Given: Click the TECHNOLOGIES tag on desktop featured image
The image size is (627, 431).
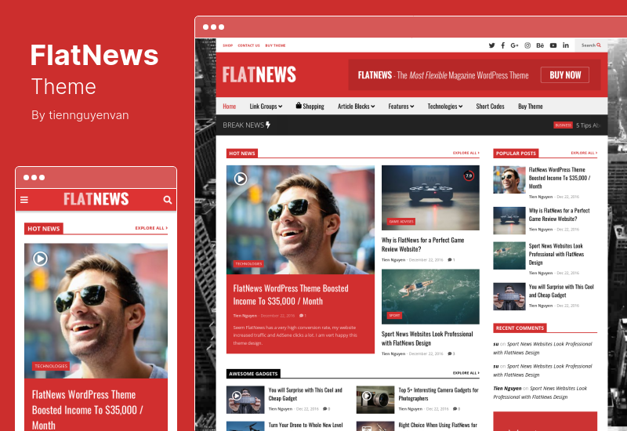Looking at the screenshot, I should click(x=248, y=264).
